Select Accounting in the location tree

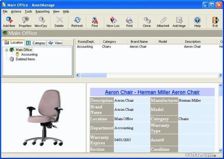pos(29,54)
